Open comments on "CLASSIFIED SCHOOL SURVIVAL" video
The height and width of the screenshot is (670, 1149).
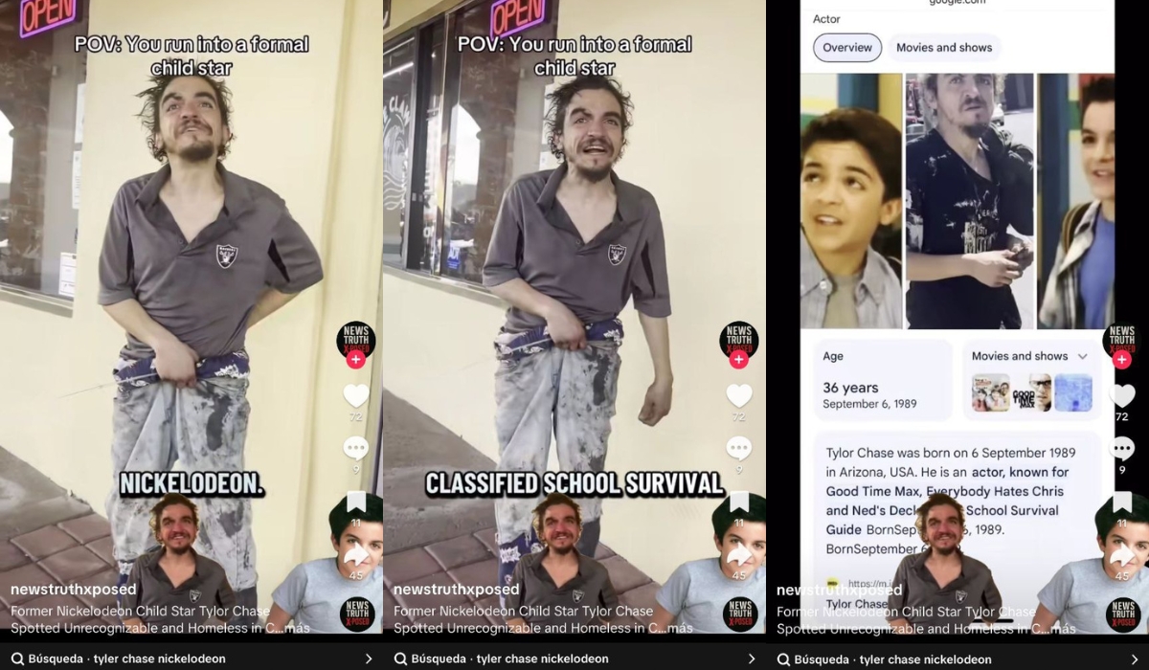tap(739, 448)
